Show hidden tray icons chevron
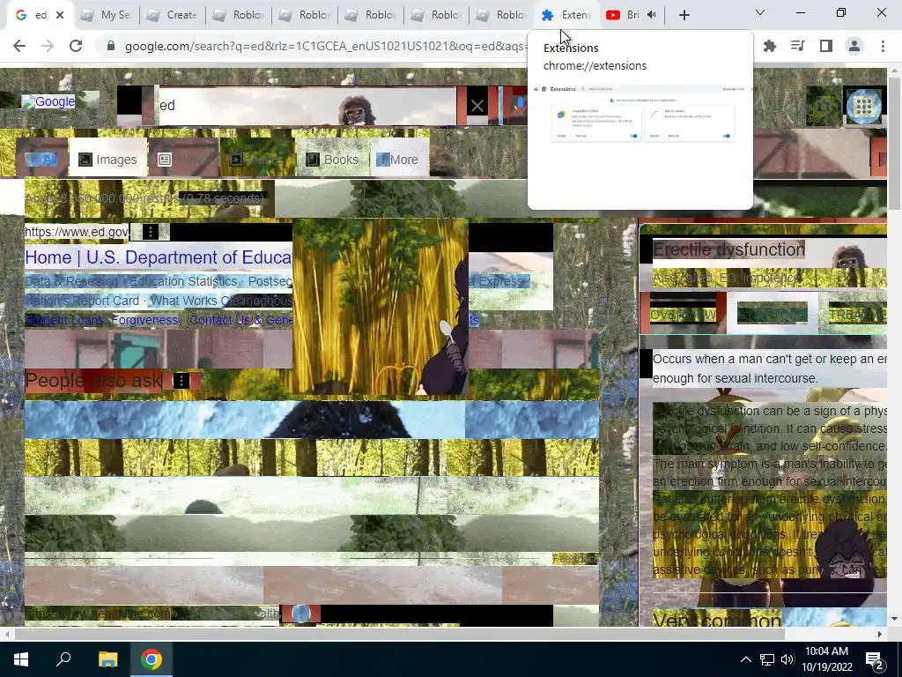Viewport: 902px width, 677px height. (x=745, y=659)
